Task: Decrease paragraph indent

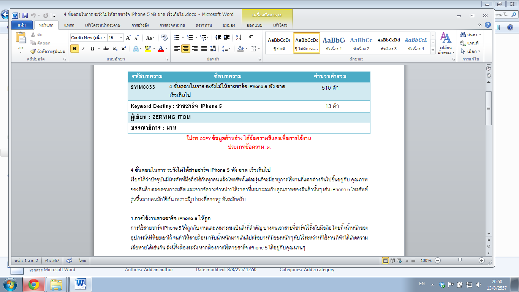Action: pyautogui.click(x=218, y=38)
